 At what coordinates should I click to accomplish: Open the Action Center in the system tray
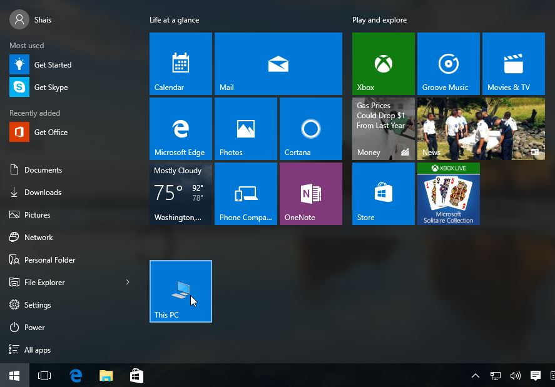[535, 375]
